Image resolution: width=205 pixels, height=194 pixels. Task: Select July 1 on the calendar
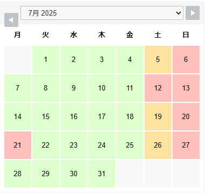point(46,59)
